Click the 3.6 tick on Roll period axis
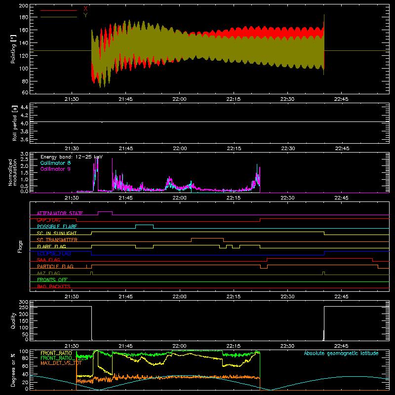395x395 pixels. point(24,140)
